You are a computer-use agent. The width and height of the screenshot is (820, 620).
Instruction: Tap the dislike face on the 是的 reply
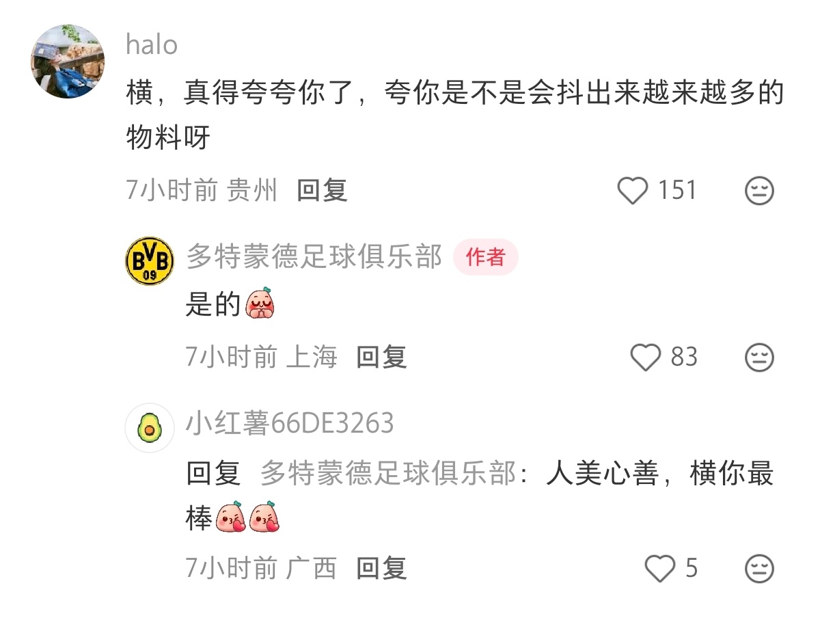[759, 357]
